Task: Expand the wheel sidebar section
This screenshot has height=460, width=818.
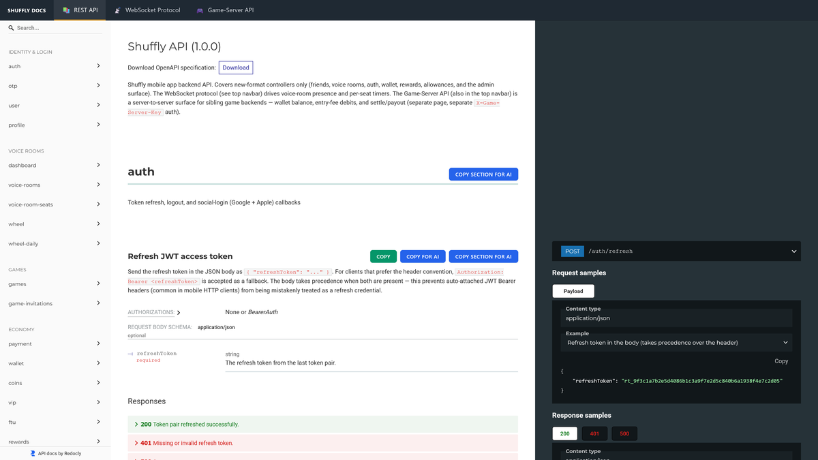Action: [x=55, y=224]
